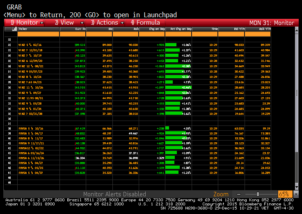
Task: Click the Zoom label in status bar
Action: coord(221,194)
